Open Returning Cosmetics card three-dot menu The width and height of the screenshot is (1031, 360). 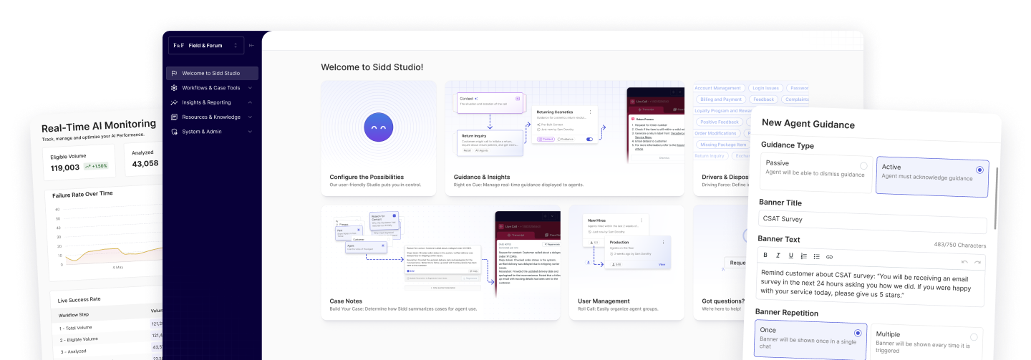(x=590, y=112)
